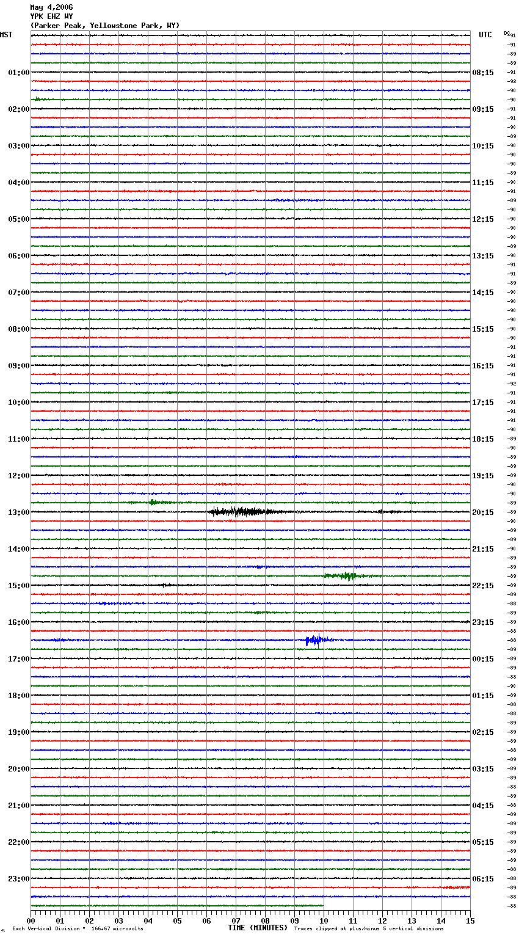Click the "05:15" UTC time label

point(483,842)
